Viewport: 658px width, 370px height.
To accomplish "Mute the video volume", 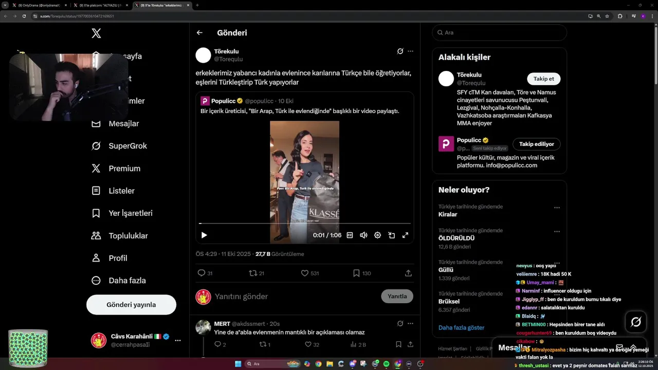I will (x=363, y=235).
